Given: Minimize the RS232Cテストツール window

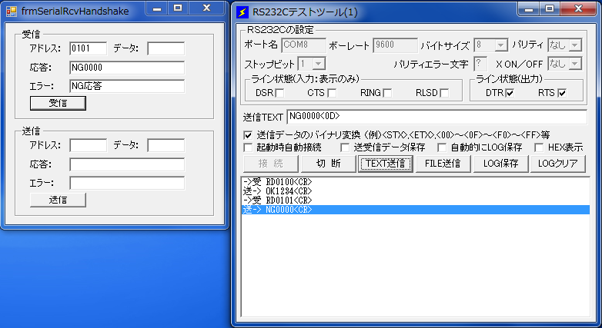Looking at the screenshot, I should click(529, 8).
